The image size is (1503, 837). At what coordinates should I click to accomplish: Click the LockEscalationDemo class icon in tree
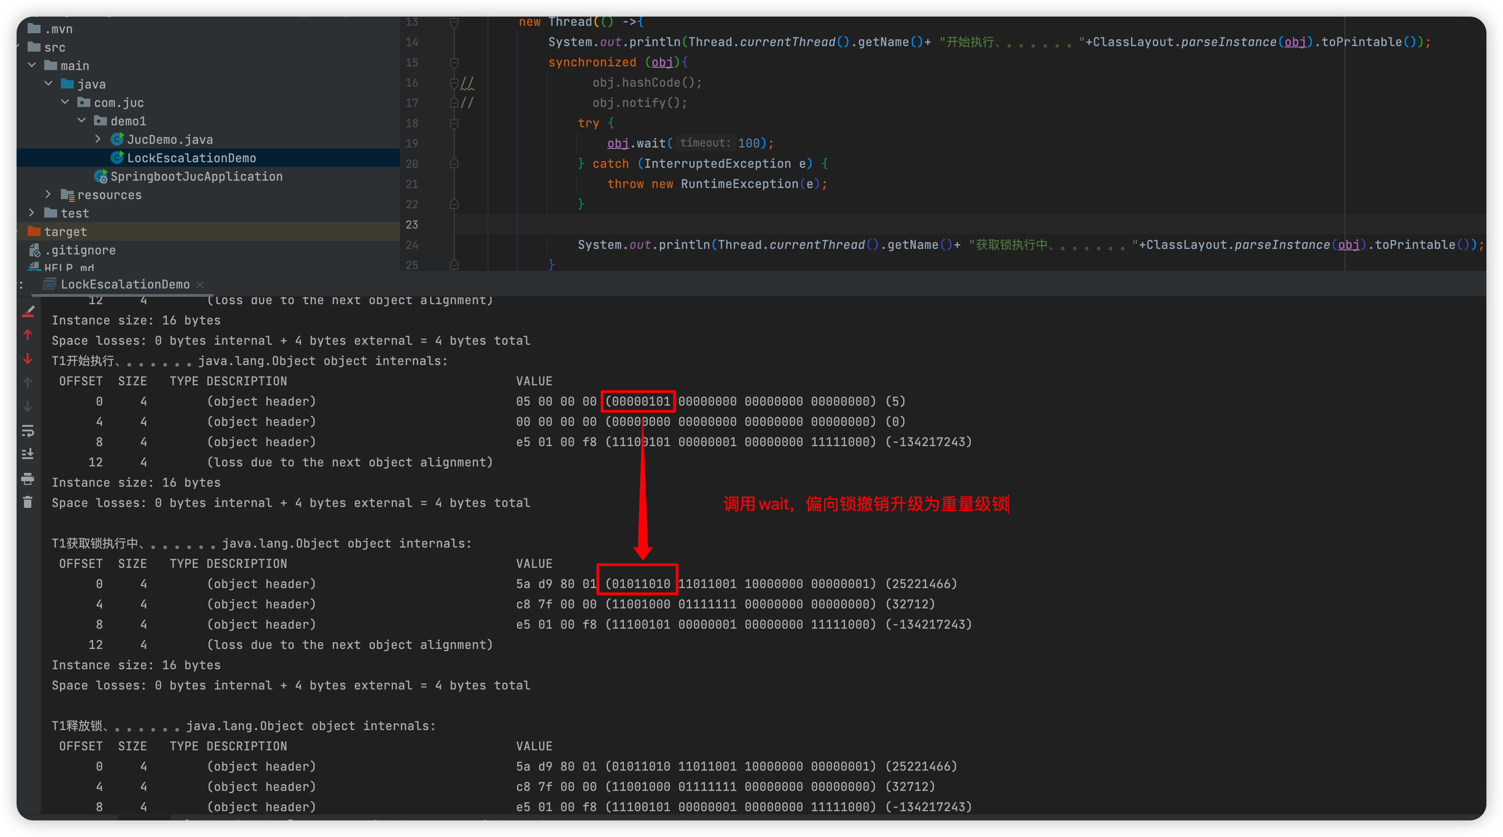coord(117,158)
